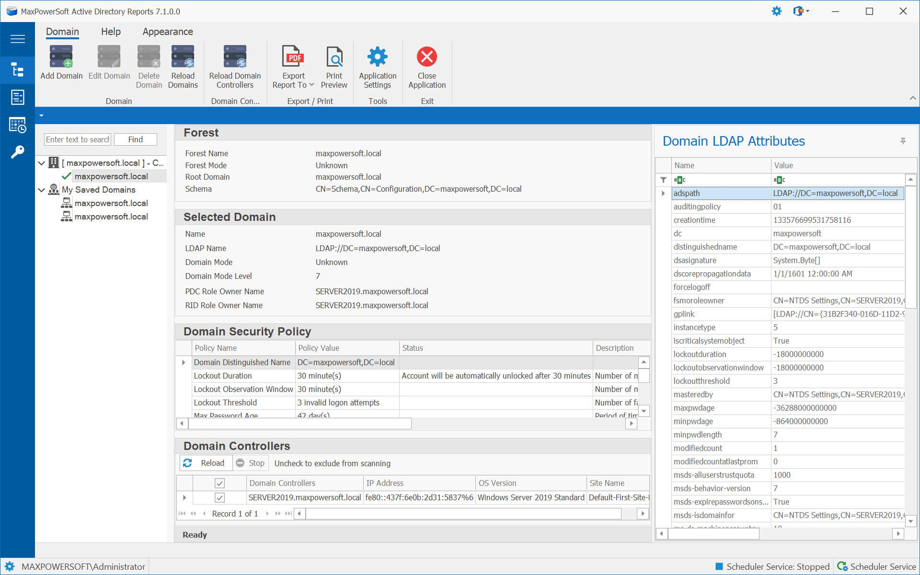Click the Add Domain icon
The image size is (920, 575).
click(61, 57)
